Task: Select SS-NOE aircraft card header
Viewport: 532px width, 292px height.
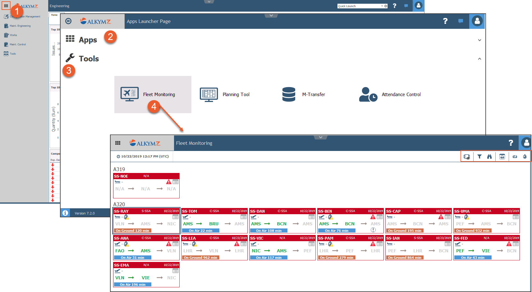Action: tap(146, 176)
